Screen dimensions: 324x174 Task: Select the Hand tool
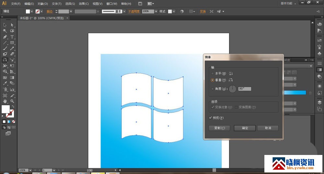pos(5,101)
